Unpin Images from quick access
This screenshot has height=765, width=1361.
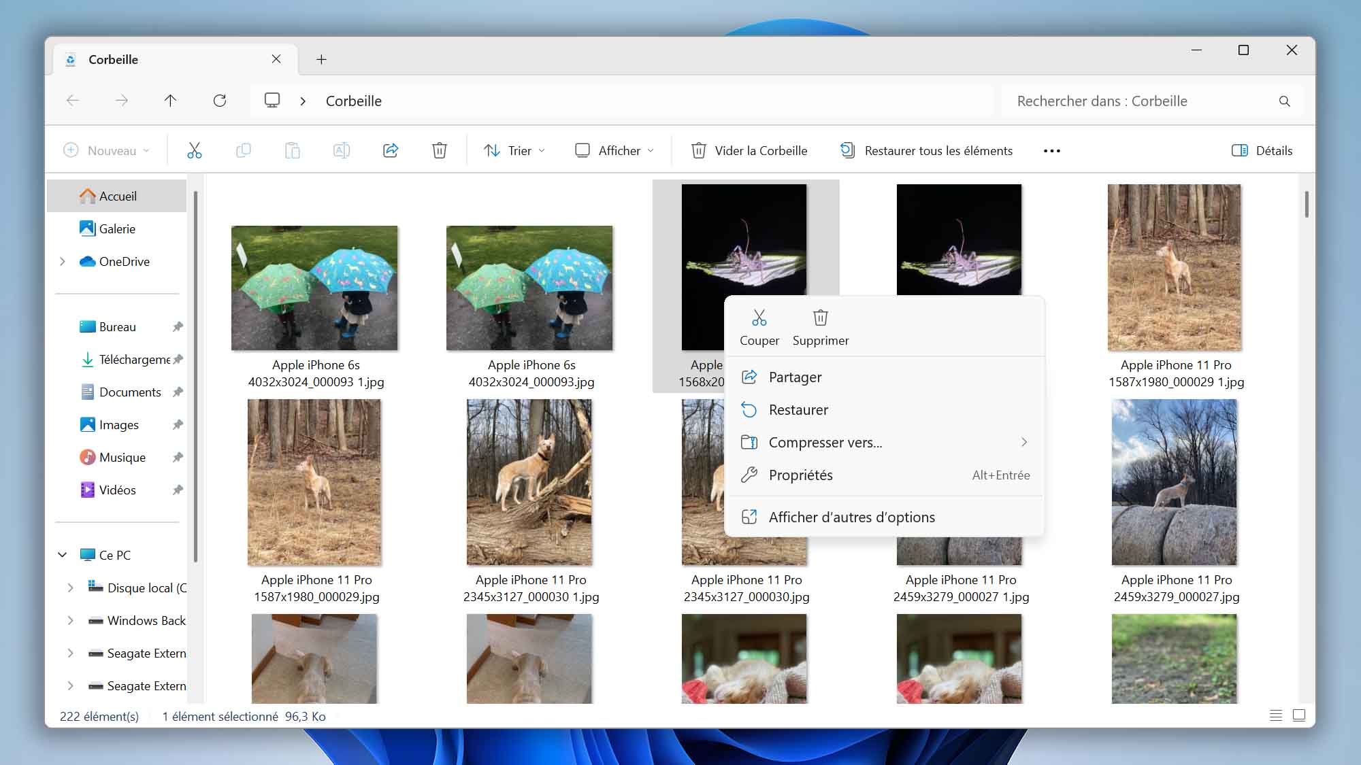[178, 425]
